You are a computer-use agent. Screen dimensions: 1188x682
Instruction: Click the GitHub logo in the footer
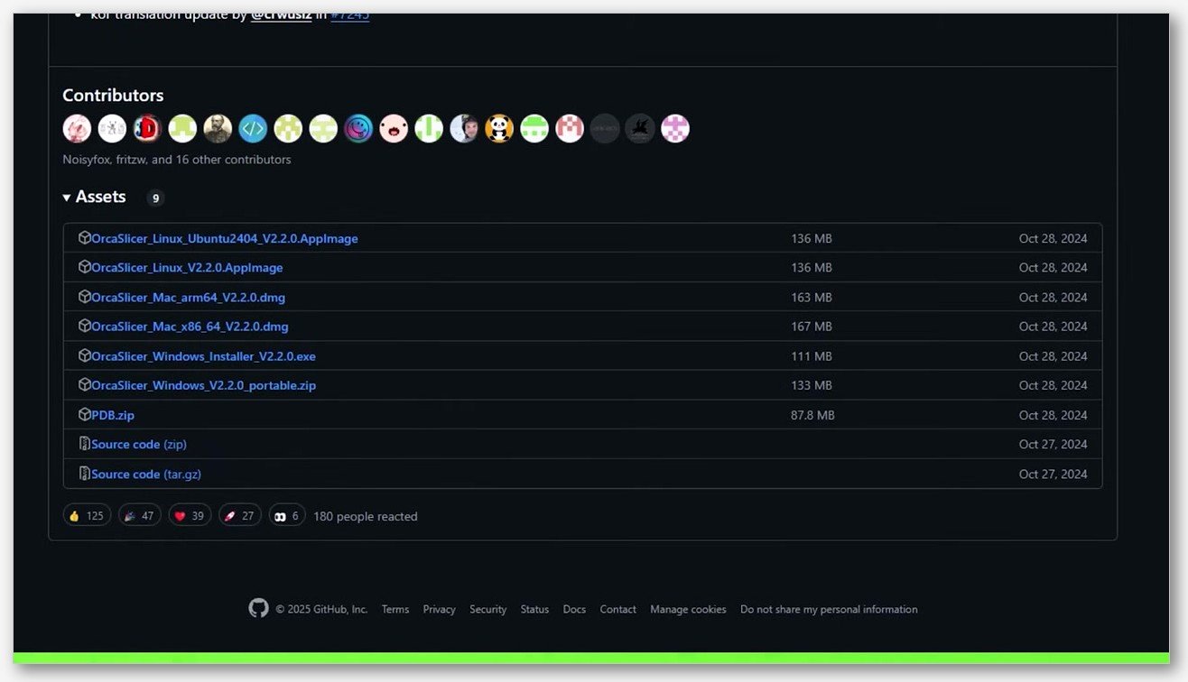pyautogui.click(x=259, y=608)
